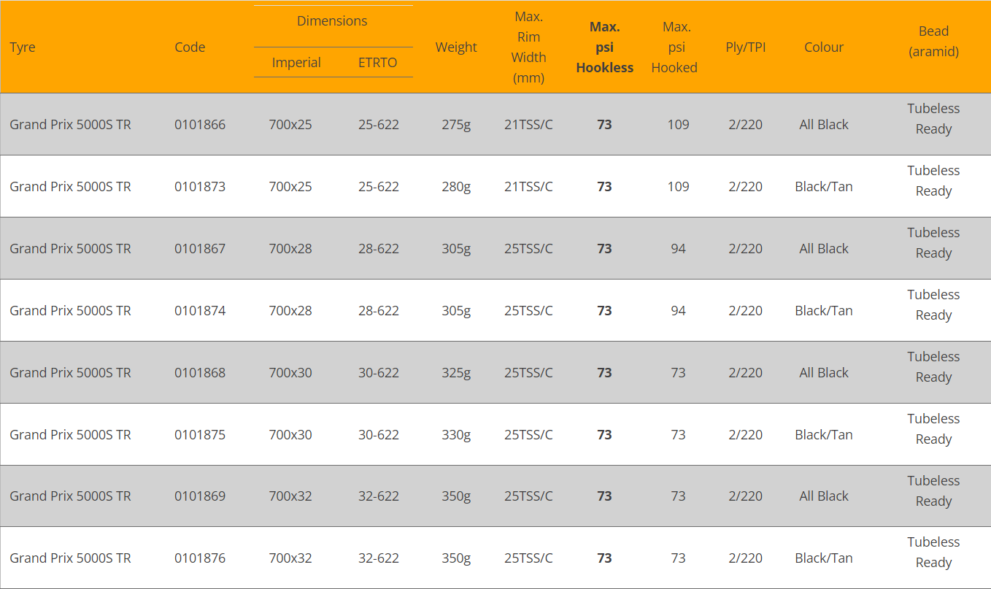Click the 325g weight value
The width and height of the screenshot is (991, 589).
click(456, 373)
